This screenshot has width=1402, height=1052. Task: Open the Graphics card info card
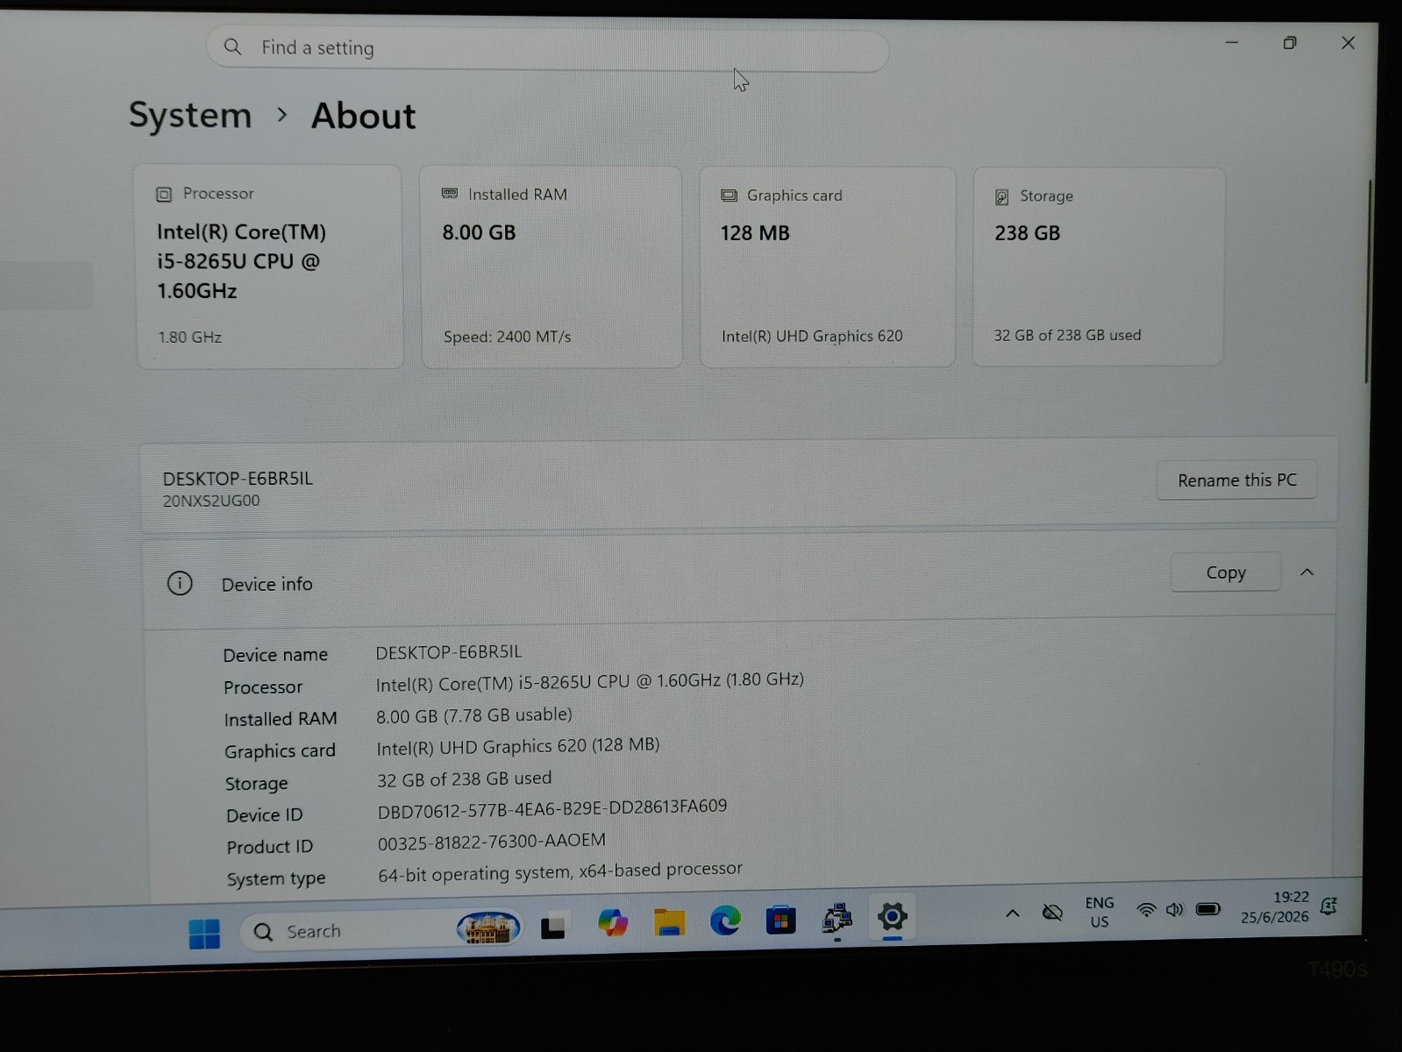[827, 267]
